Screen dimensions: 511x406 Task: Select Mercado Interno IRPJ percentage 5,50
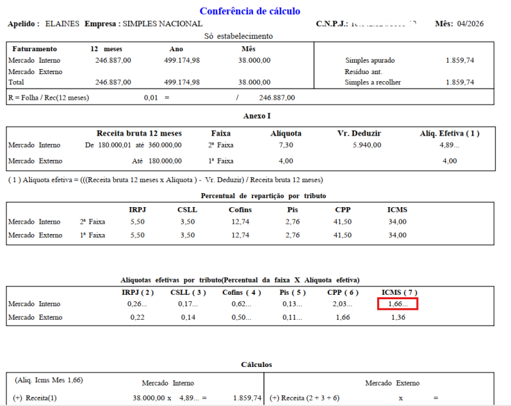point(138,222)
